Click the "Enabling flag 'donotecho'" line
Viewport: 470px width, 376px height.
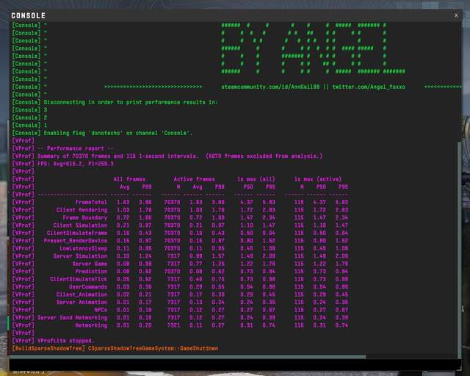pos(118,133)
